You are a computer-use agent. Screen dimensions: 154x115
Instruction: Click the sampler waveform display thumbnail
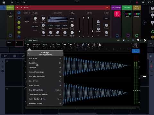click(58, 19)
